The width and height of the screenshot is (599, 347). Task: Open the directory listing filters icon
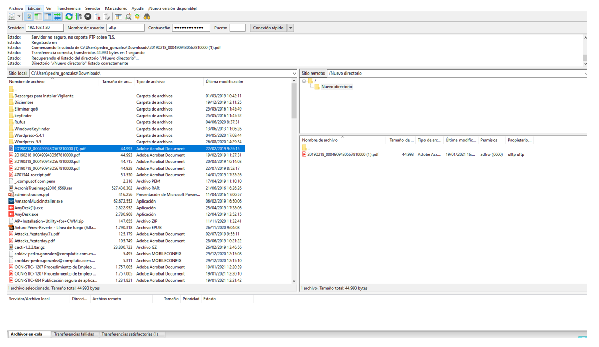point(119,16)
